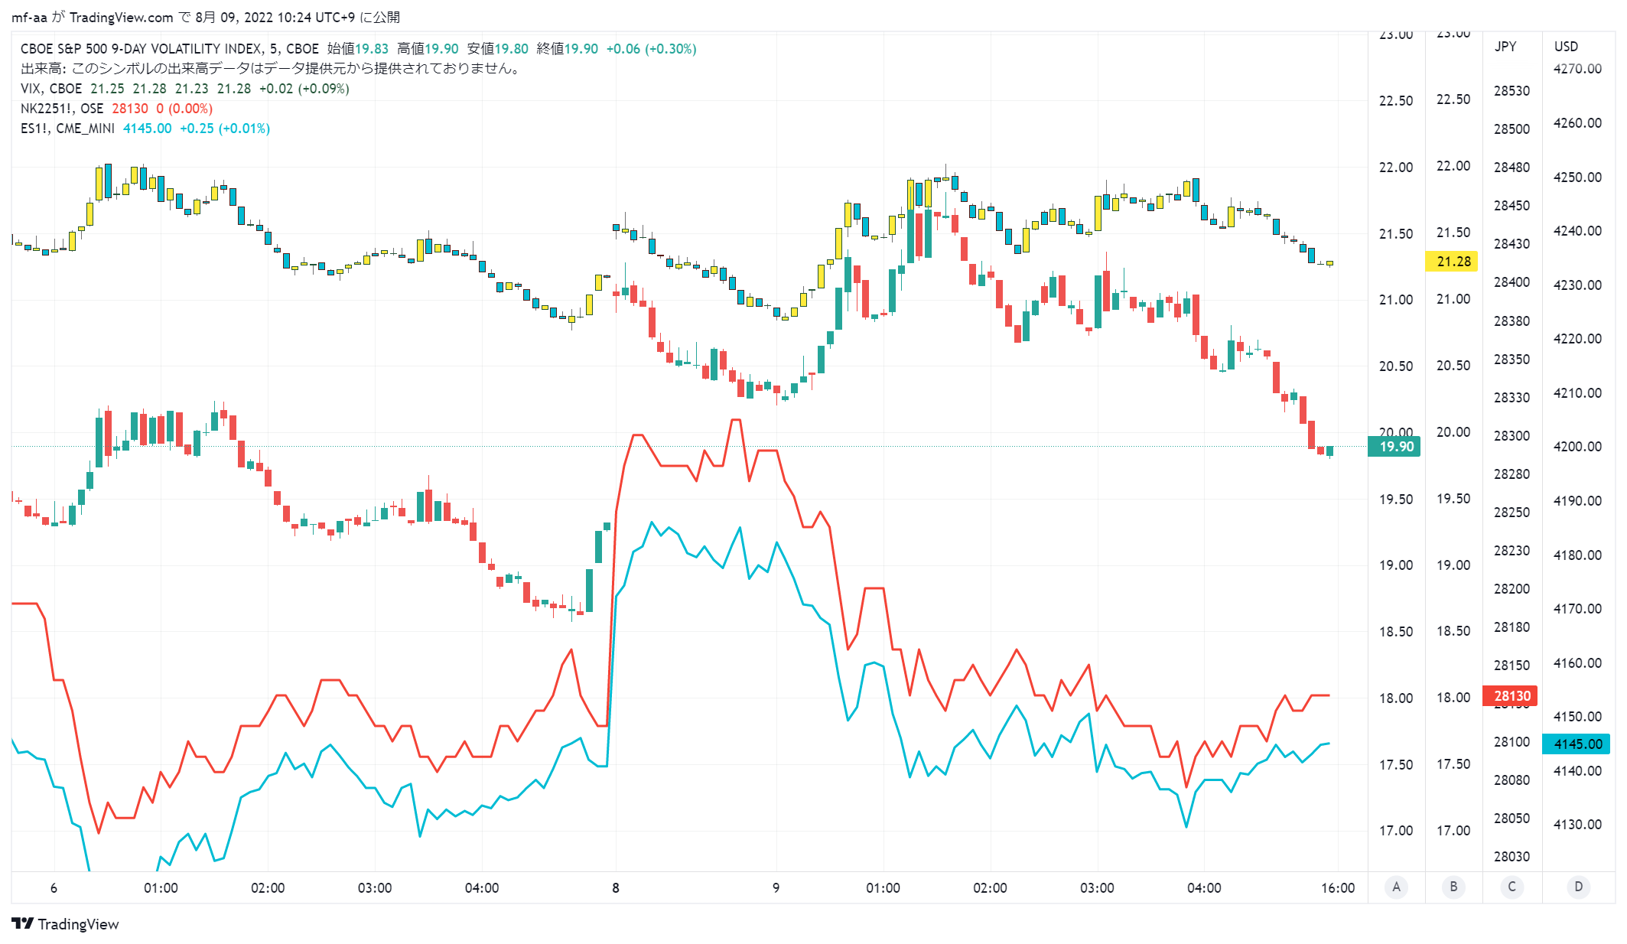Click the 高値19.90 high value
Image resolution: width=1627 pixels, height=944 pixels.
pyautogui.click(x=428, y=49)
